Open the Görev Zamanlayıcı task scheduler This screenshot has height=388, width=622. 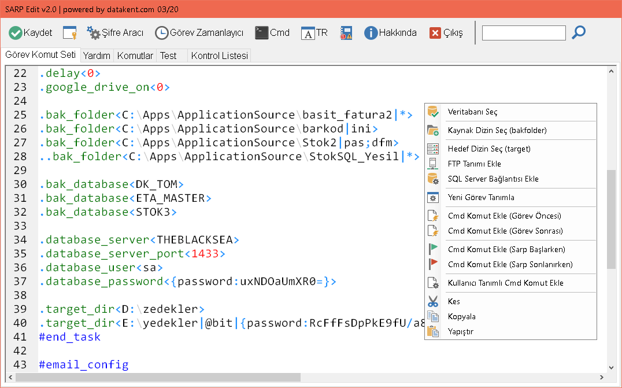click(199, 33)
